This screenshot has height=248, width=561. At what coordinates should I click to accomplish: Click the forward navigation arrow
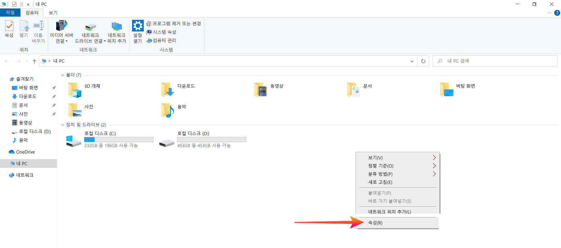18,61
